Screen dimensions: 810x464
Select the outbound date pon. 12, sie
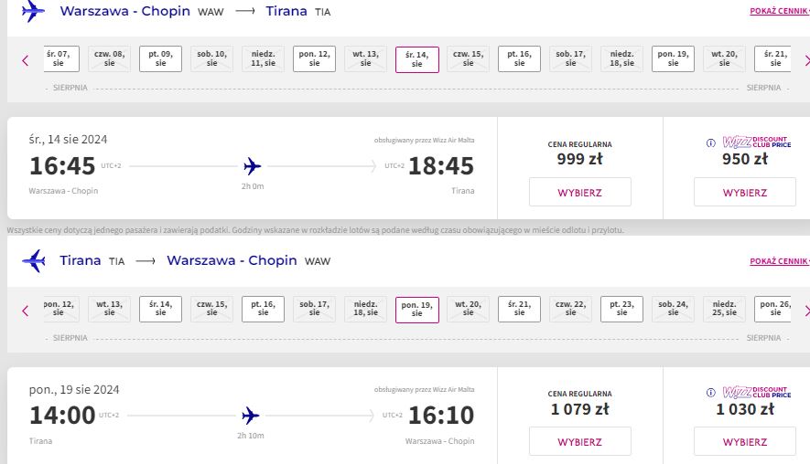click(x=314, y=58)
